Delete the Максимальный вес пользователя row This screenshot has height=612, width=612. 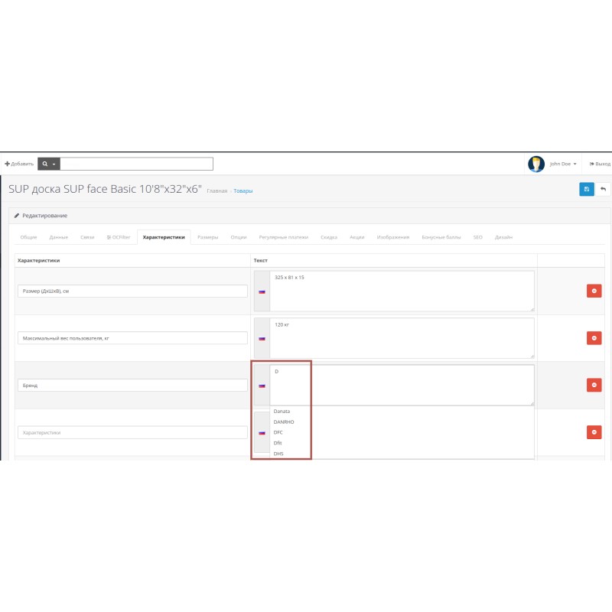pos(594,337)
